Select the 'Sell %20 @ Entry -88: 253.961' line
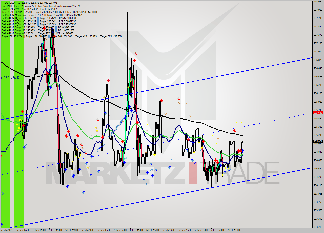 click(x=37, y=33)
